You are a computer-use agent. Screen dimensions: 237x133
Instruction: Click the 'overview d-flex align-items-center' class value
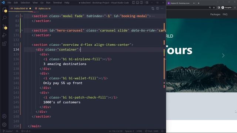click(x=96, y=45)
